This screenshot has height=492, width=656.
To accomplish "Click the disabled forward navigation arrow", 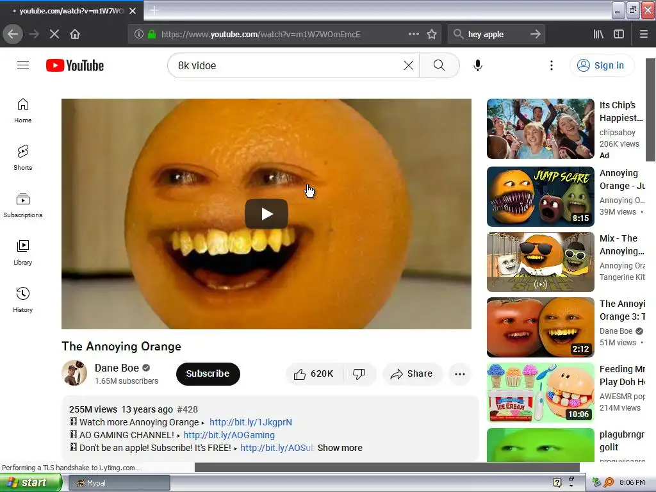I will coord(35,34).
